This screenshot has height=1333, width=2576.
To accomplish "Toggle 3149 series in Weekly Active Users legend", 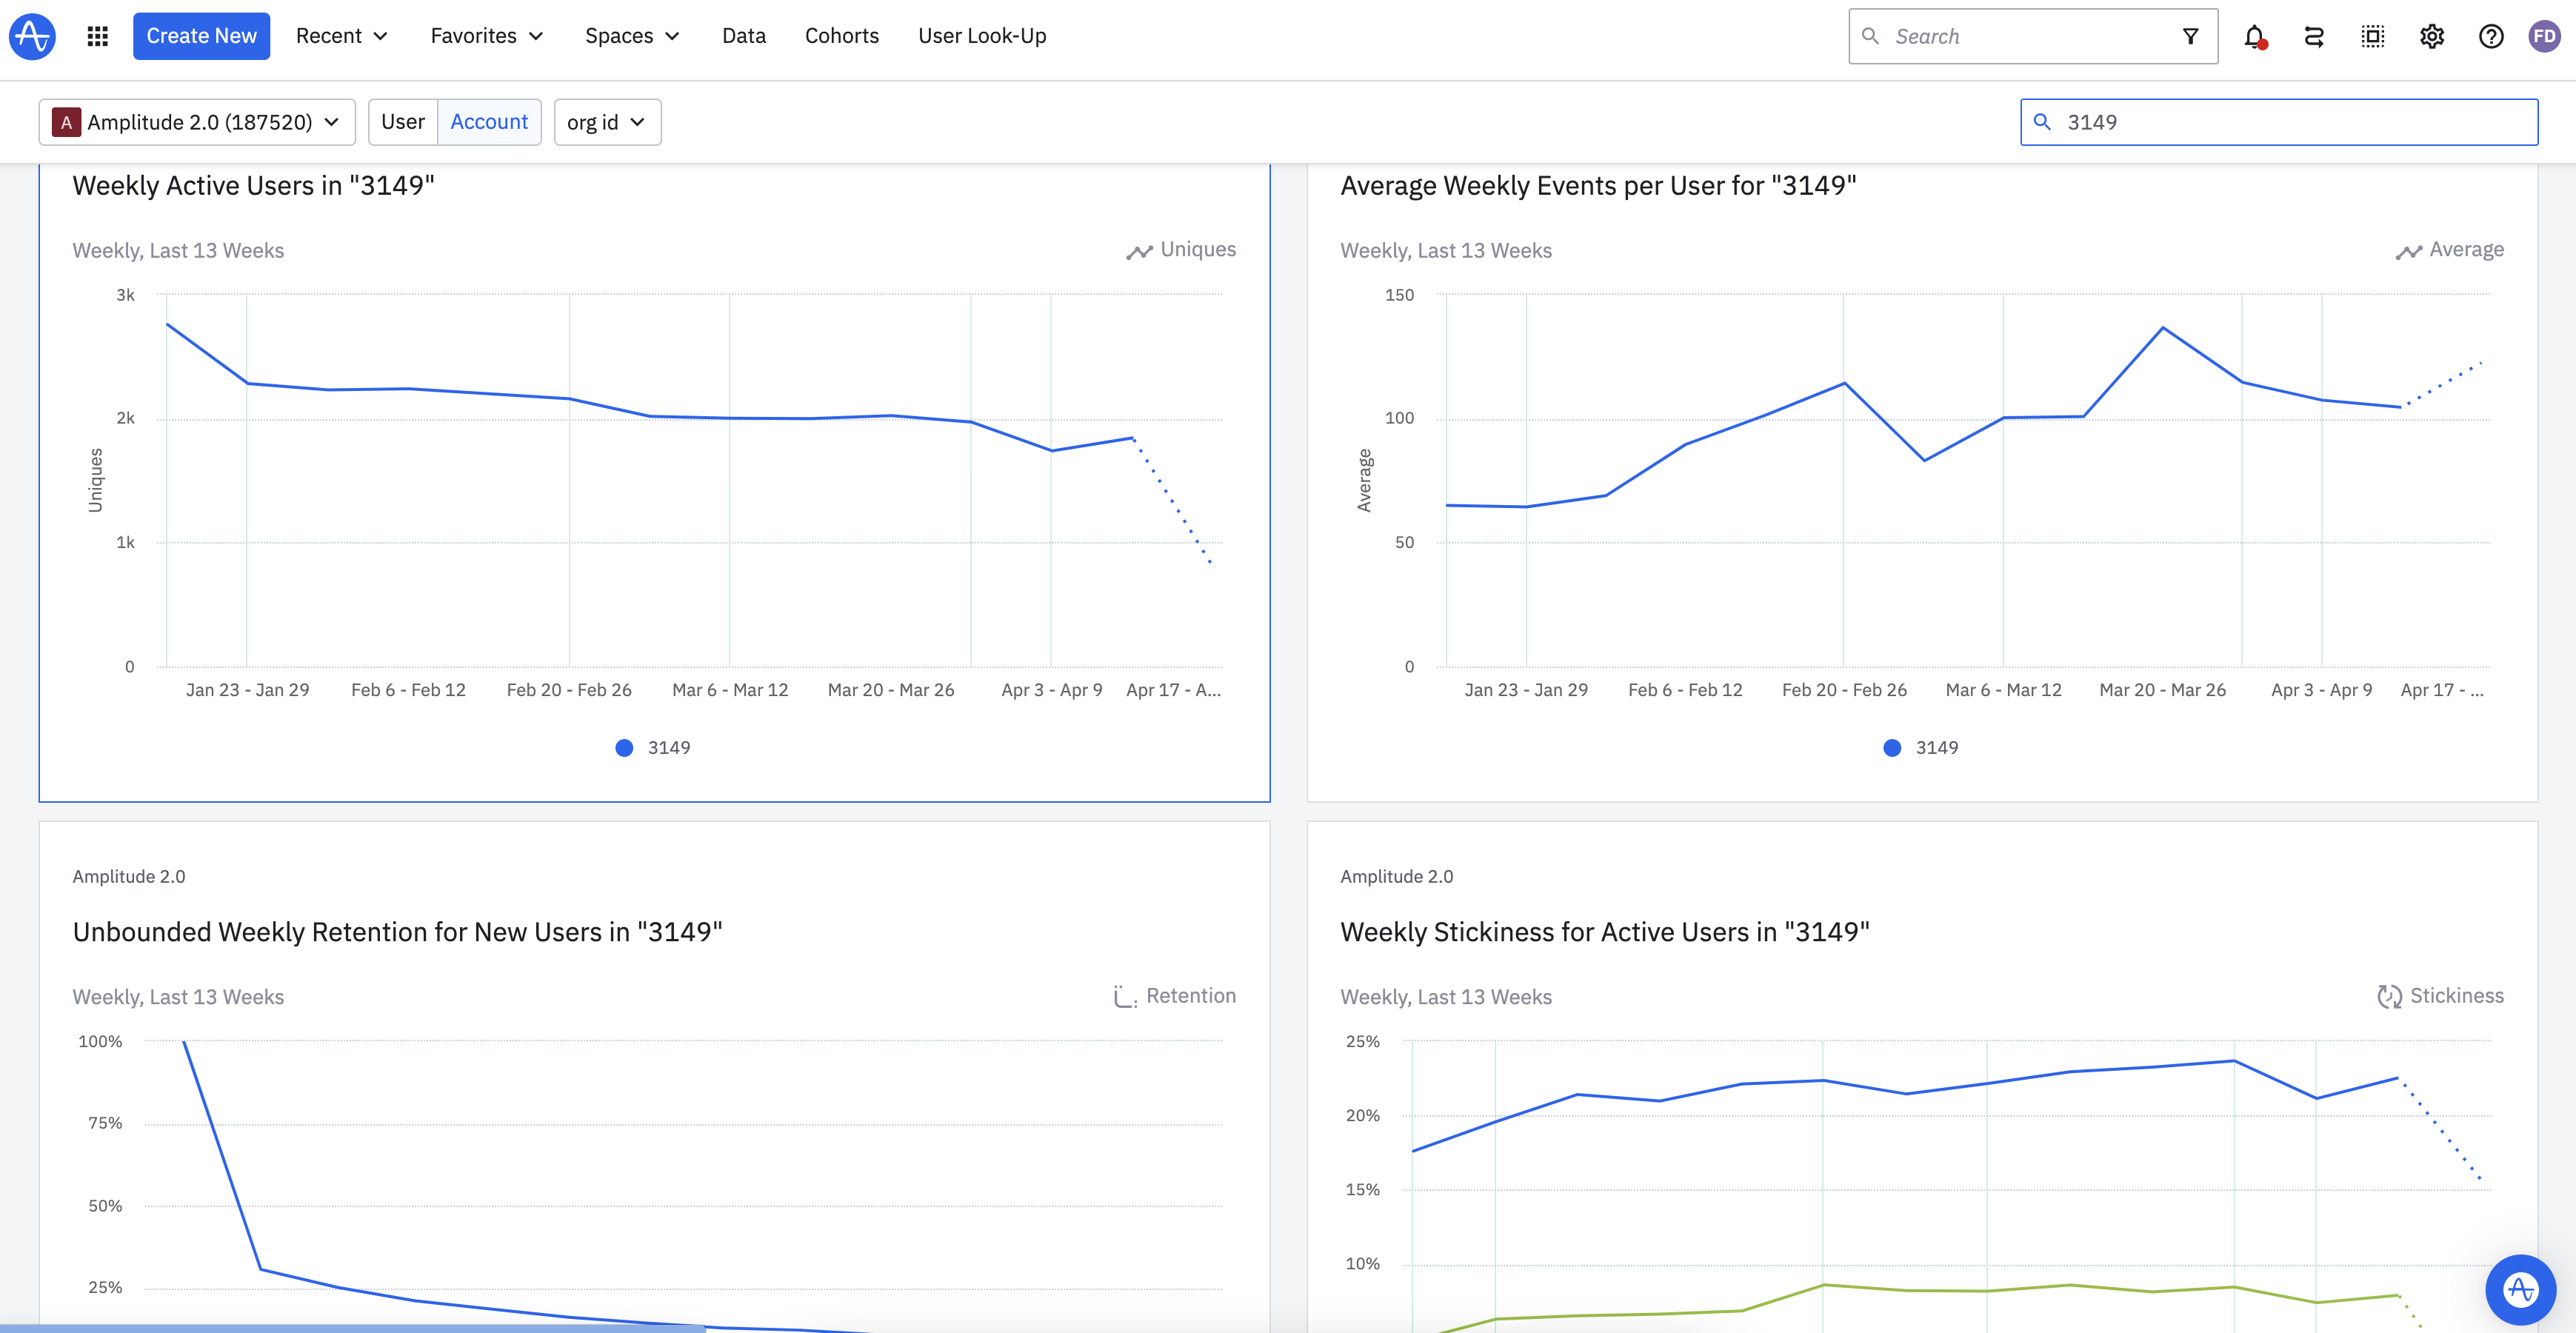I will coord(667,748).
